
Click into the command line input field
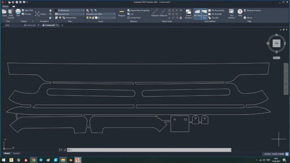click(149, 150)
